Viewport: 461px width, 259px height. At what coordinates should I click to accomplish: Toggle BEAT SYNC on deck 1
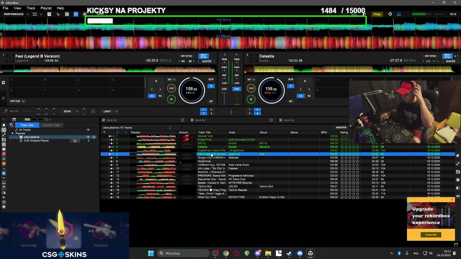[203, 56]
